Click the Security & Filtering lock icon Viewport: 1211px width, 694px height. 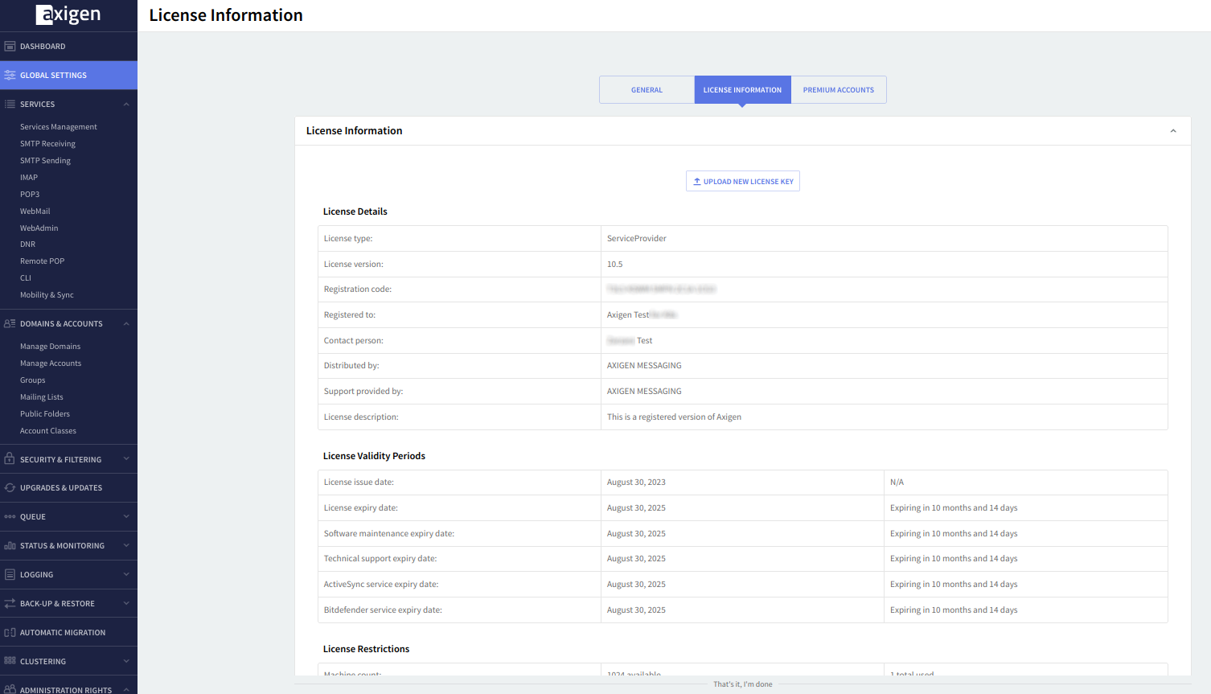[10, 459]
